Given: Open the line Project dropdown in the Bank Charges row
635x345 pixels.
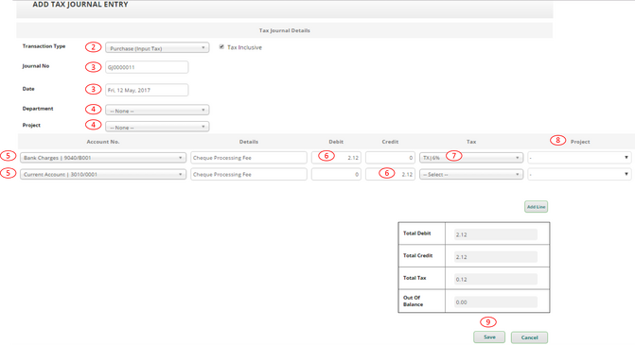Looking at the screenshot, I should click(579, 158).
